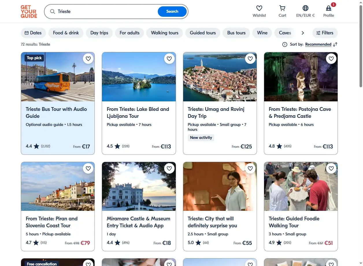
Task: Select the For adults filter
Action: 129,33
